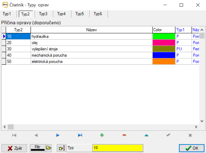Select the Typ6 tab
The width and height of the screenshot is (206, 153).
98,14
